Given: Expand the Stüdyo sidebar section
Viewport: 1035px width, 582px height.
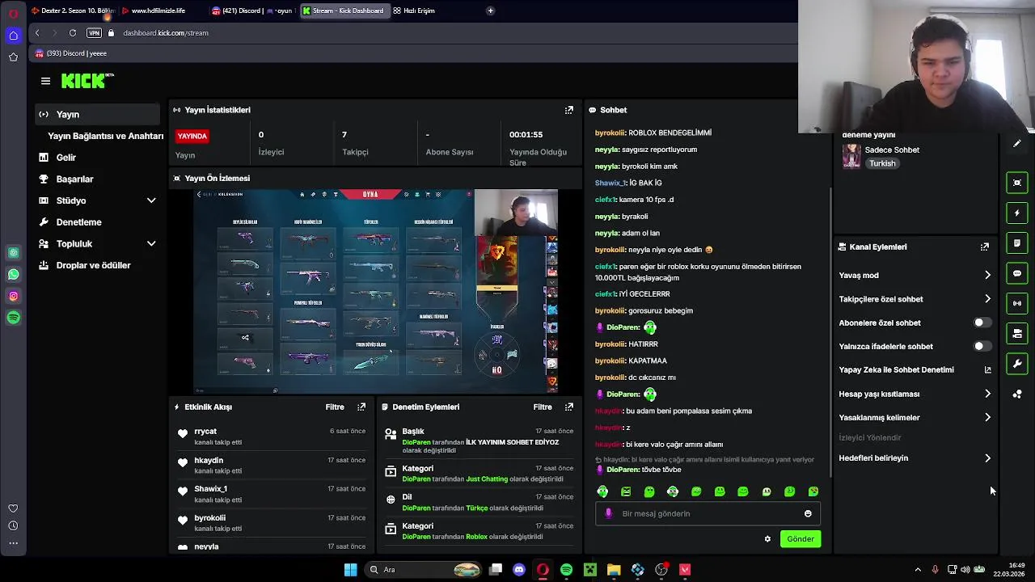Looking at the screenshot, I should coord(151,200).
